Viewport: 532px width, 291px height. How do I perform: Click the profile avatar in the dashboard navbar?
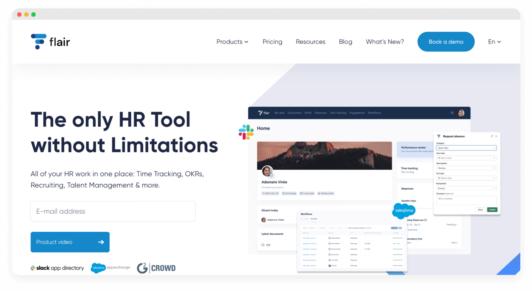(x=461, y=113)
